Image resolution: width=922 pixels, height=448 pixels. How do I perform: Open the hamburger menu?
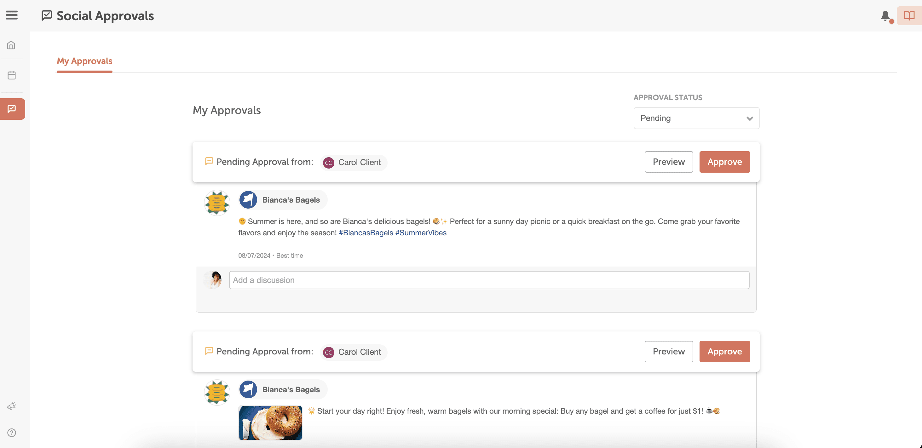point(11,15)
